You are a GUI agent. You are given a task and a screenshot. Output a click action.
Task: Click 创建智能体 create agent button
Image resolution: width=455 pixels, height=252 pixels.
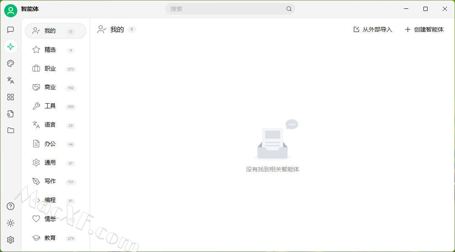click(x=424, y=29)
